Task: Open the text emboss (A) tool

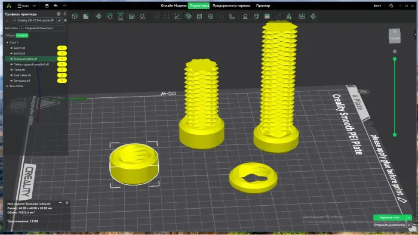Action: tap(288, 17)
